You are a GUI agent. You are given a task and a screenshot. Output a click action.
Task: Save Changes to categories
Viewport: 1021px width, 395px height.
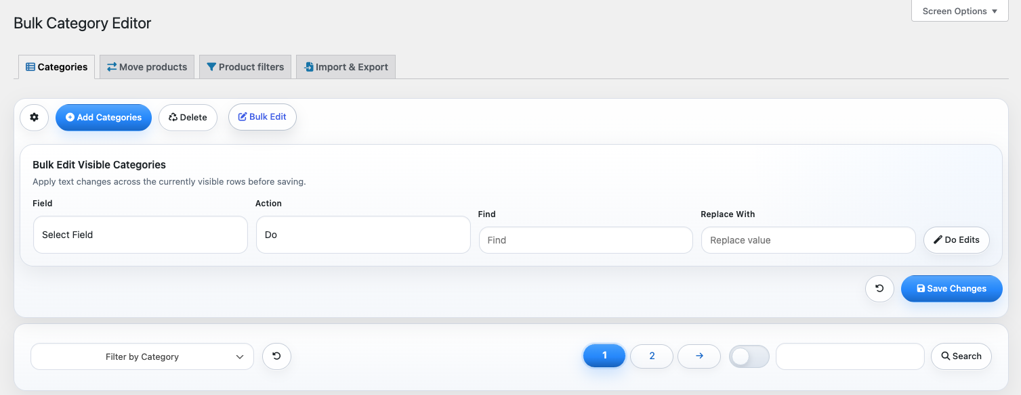pos(951,288)
